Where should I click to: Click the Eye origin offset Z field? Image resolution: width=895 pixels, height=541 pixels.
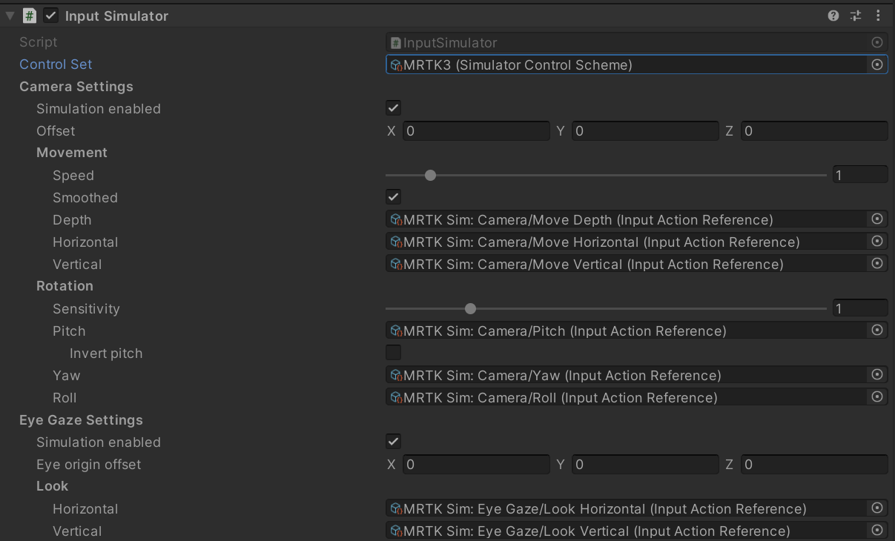pyautogui.click(x=814, y=465)
